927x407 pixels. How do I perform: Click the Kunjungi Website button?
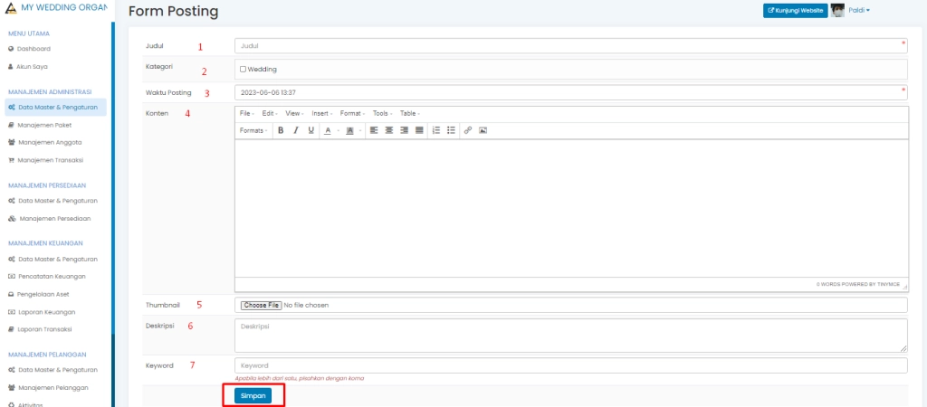point(795,11)
